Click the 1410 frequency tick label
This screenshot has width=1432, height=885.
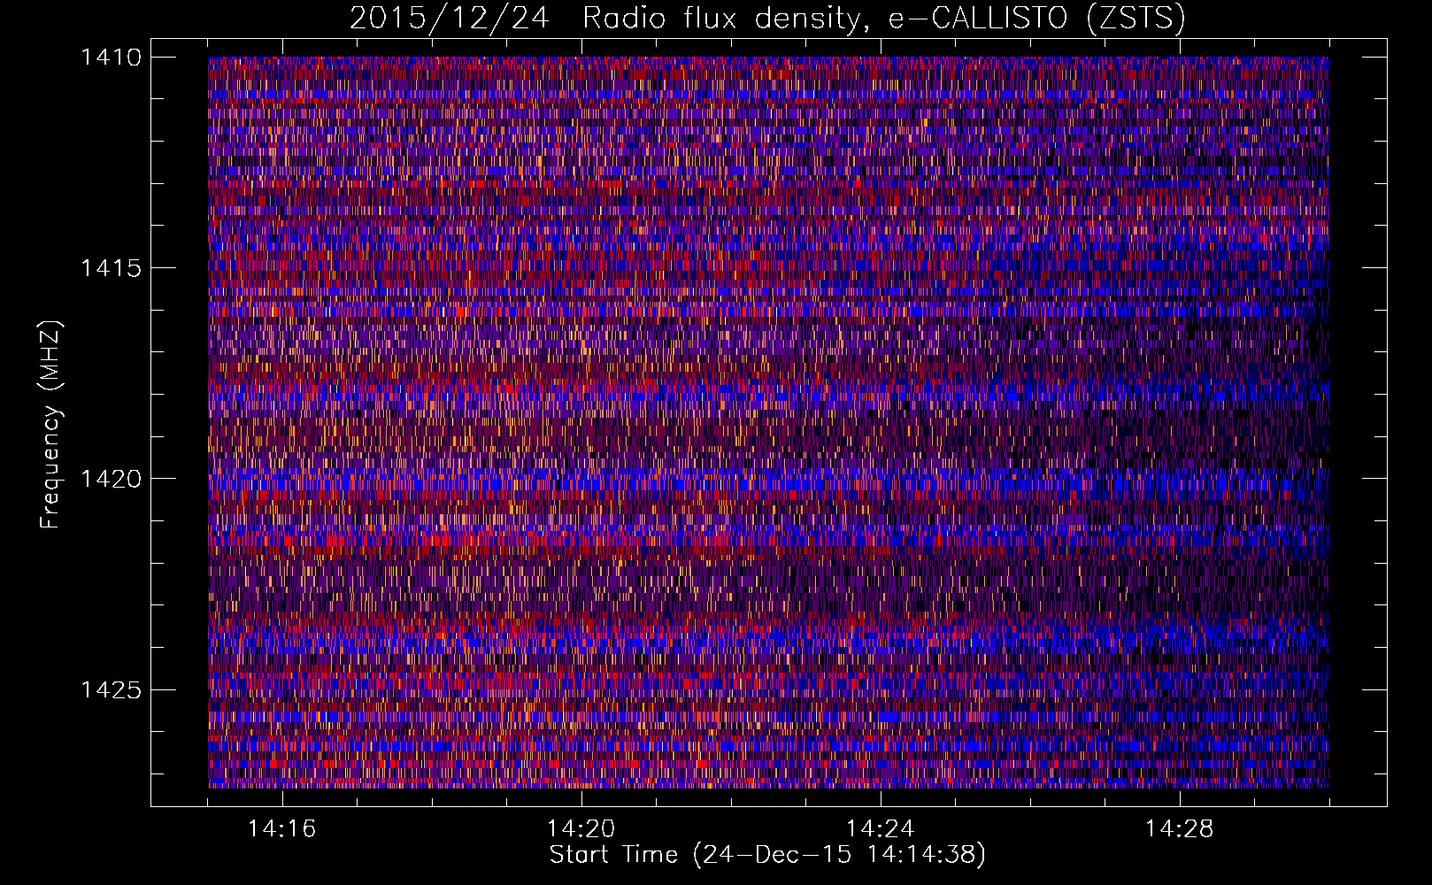[x=111, y=58]
